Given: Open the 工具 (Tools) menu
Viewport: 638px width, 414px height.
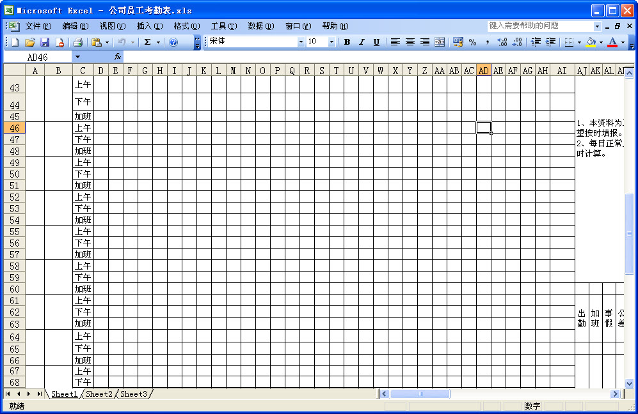Looking at the screenshot, I should (224, 26).
